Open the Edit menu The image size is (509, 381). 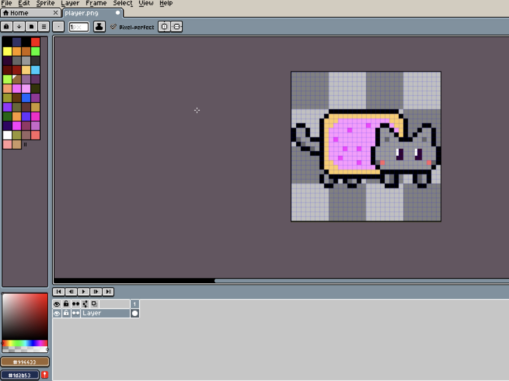pos(24,3)
